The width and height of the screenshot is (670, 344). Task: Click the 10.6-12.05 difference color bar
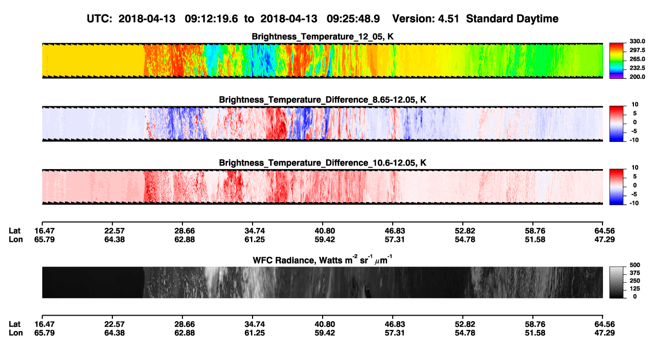coord(616,185)
